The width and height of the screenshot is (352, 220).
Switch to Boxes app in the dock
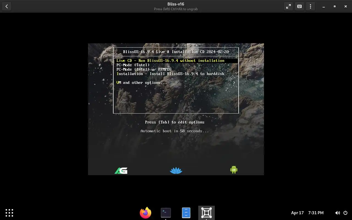point(207,213)
